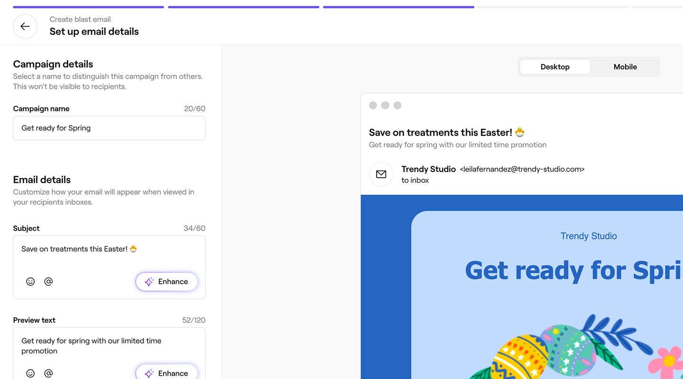Edit the Campaign name field

coord(109,128)
